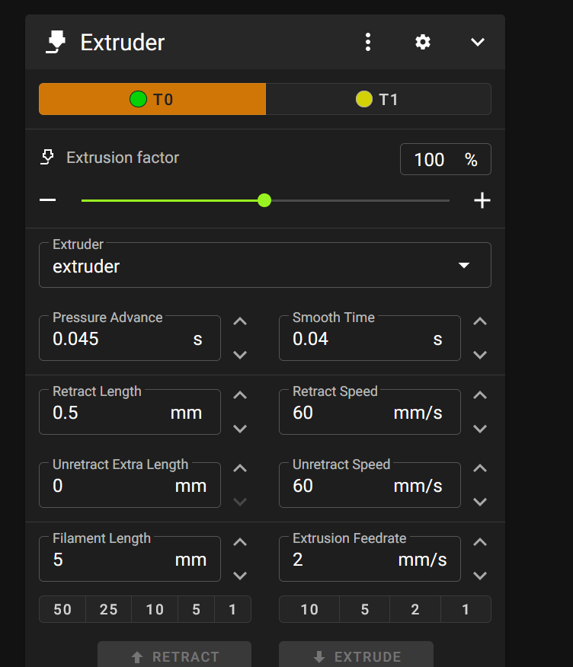Select 50 mm filament length preset
This screenshot has width=573, height=667.
pyautogui.click(x=62, y=610)
